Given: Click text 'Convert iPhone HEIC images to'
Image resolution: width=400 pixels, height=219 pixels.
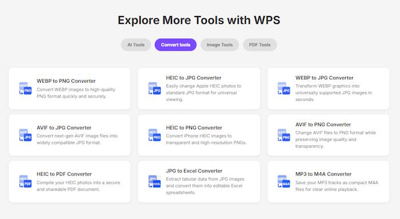Looking at the screenshot, I should click(x=199, y=136).
